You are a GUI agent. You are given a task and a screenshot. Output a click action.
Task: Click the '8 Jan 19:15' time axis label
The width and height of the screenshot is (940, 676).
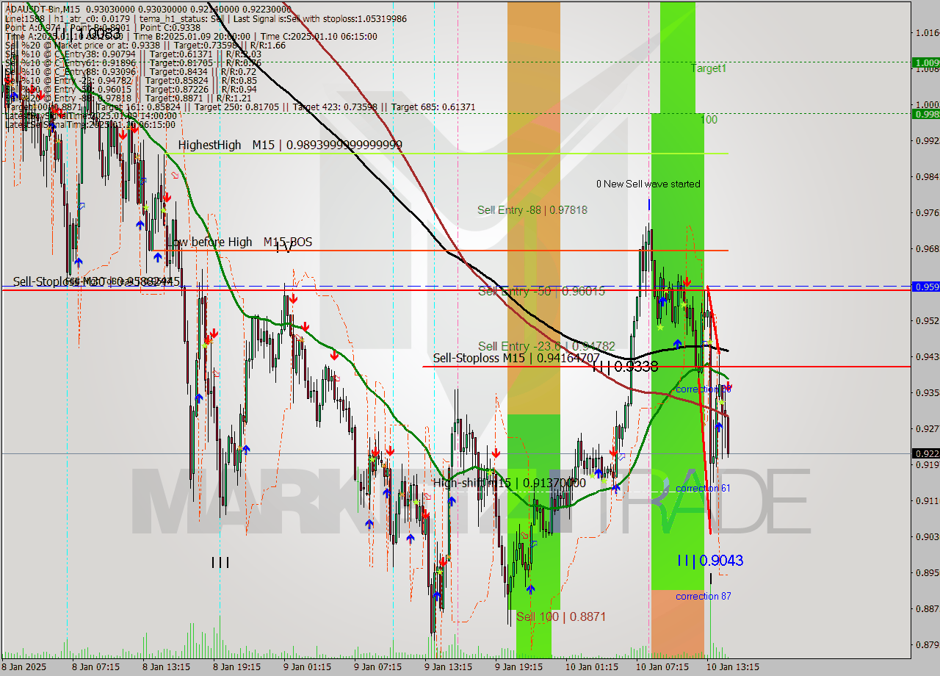point(237,667)
